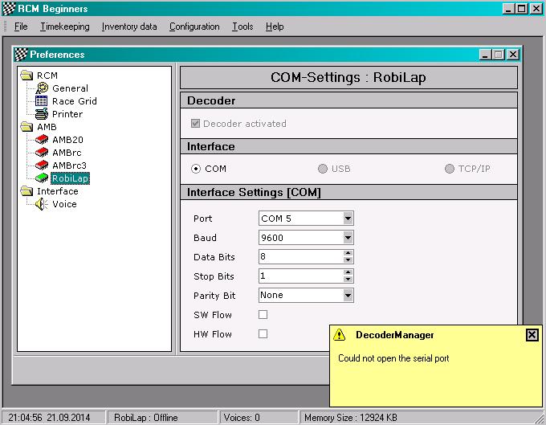Select the AMB20 decoder icon
This screenshot has height=425, width=546.
(42, 140)
